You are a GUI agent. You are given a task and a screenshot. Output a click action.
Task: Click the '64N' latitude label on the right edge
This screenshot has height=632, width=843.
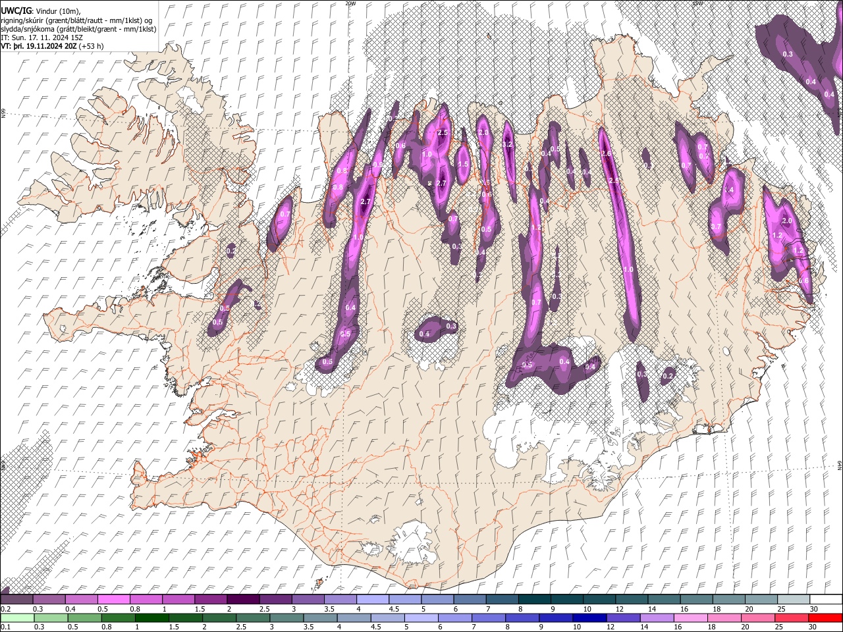[x=840, y=465]
